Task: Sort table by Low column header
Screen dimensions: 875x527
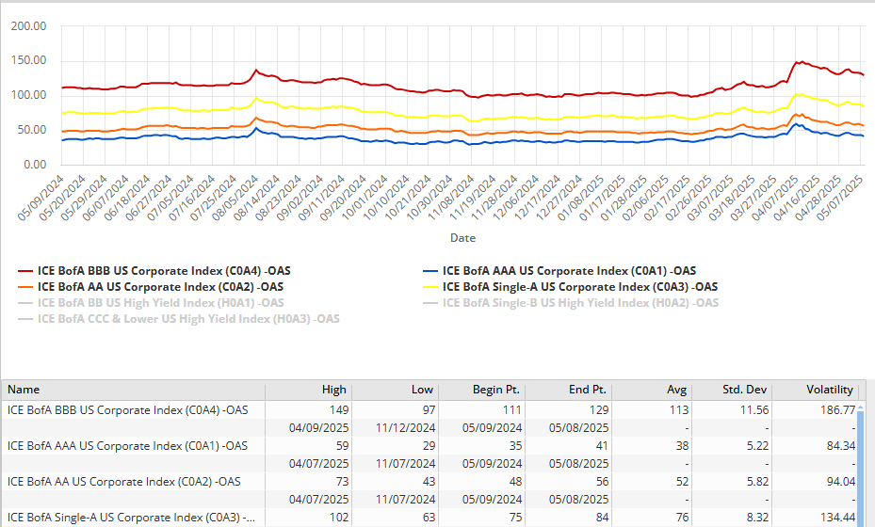Action: pyautogui.click(x=395, y=390)
